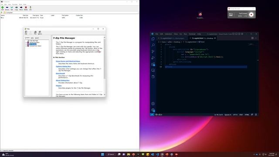Click the taskbar Search box
This screenshot has width=279, height=157.
[111, 154]
